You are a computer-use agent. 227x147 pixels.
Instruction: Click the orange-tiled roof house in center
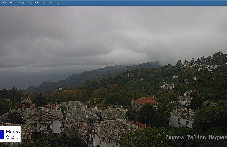[x=144, y=103]
